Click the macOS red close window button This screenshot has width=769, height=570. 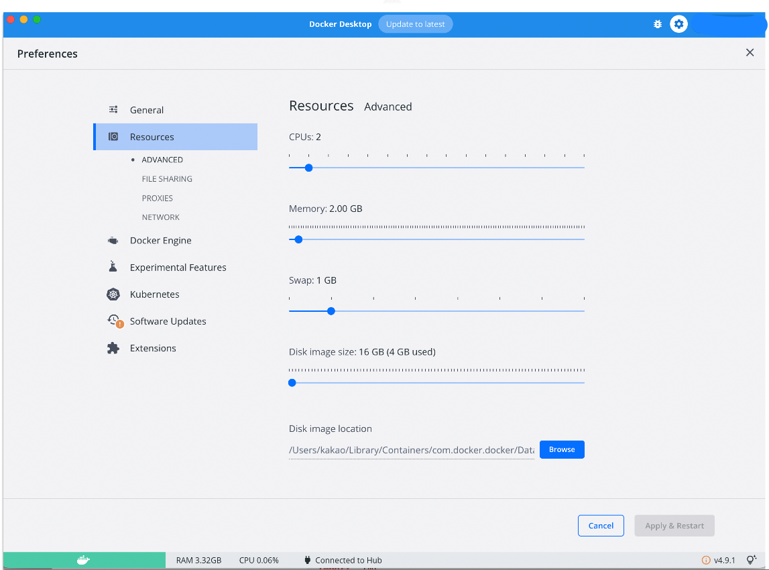point(10,19)
